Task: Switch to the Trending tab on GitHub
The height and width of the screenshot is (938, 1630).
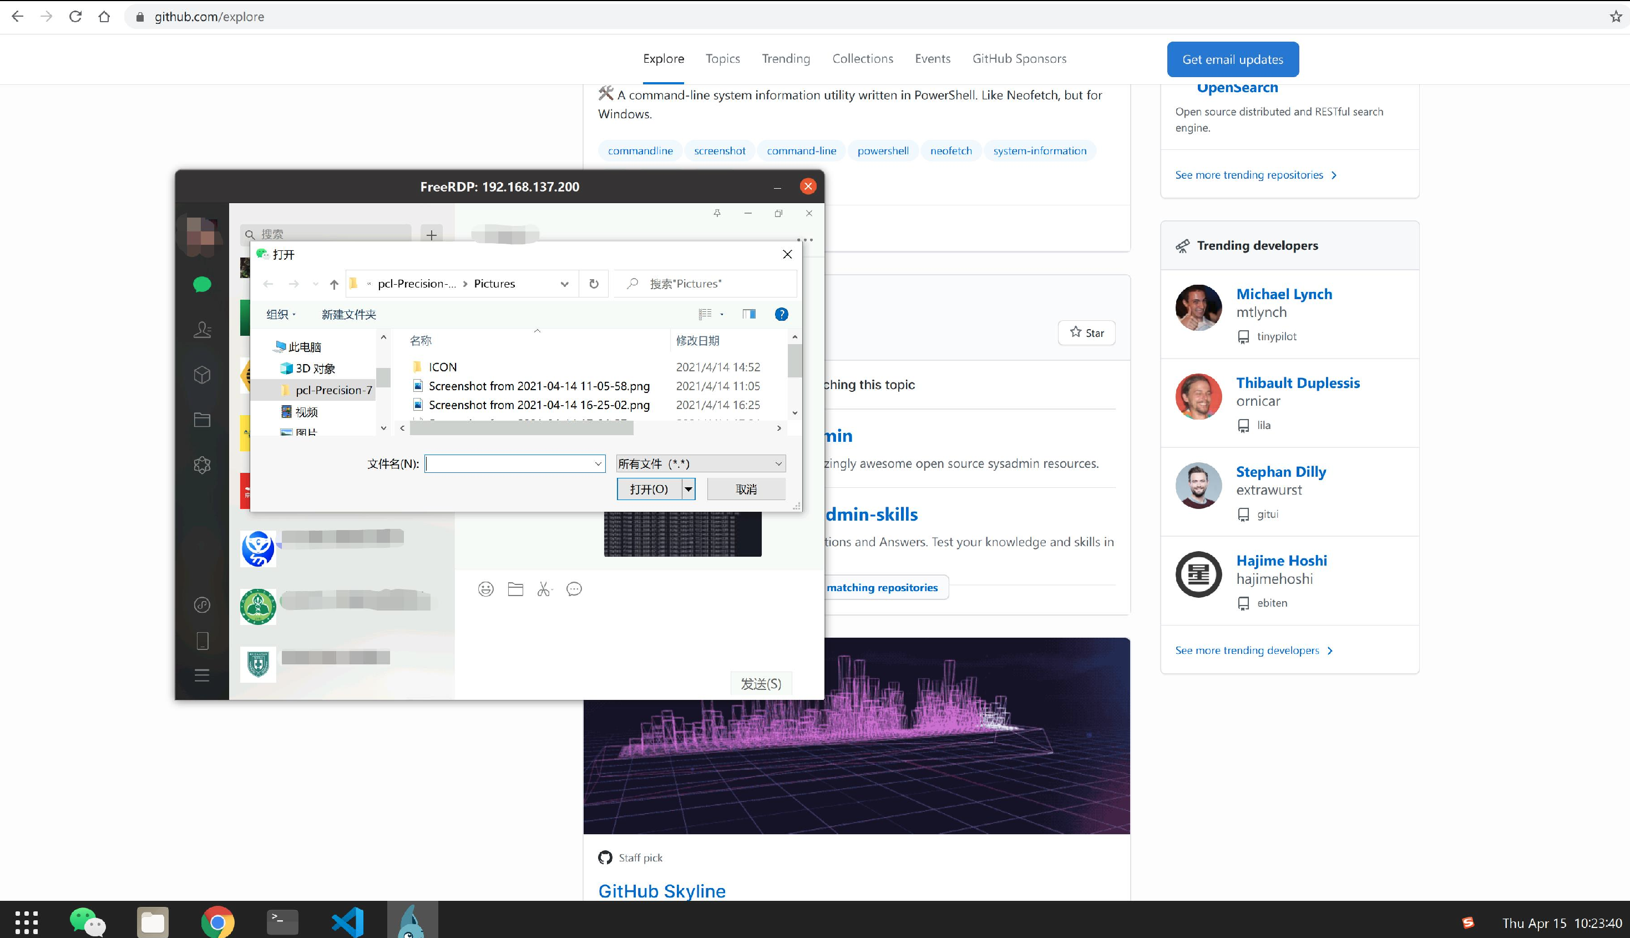Action: point(786,59)
